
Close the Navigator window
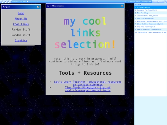38,7
